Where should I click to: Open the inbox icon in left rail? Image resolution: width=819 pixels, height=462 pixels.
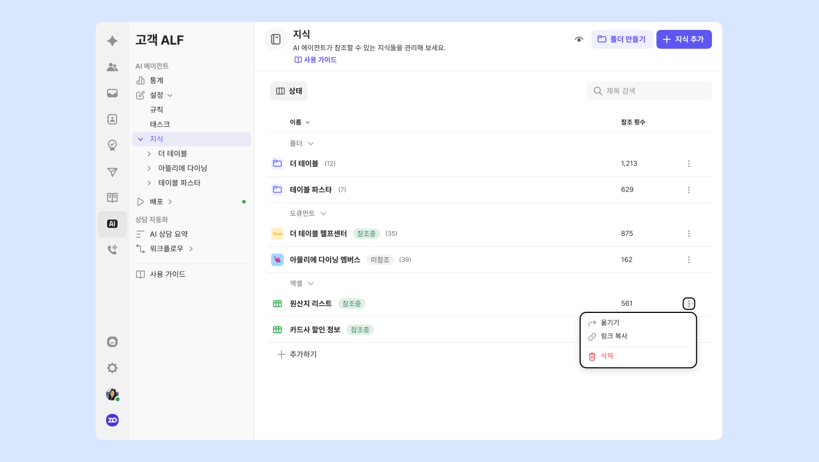click(x=112, y=93)
